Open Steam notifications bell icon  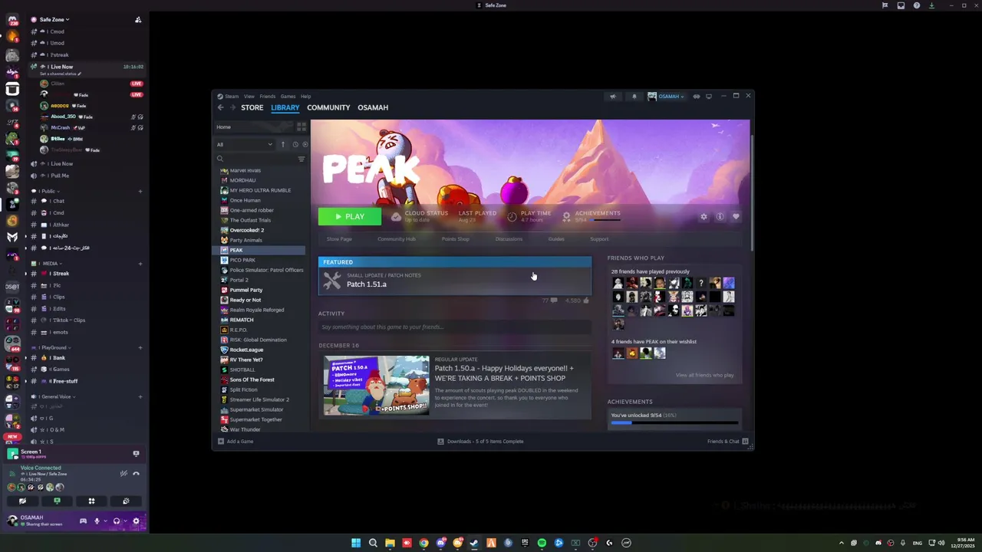(x=634, y=97)
